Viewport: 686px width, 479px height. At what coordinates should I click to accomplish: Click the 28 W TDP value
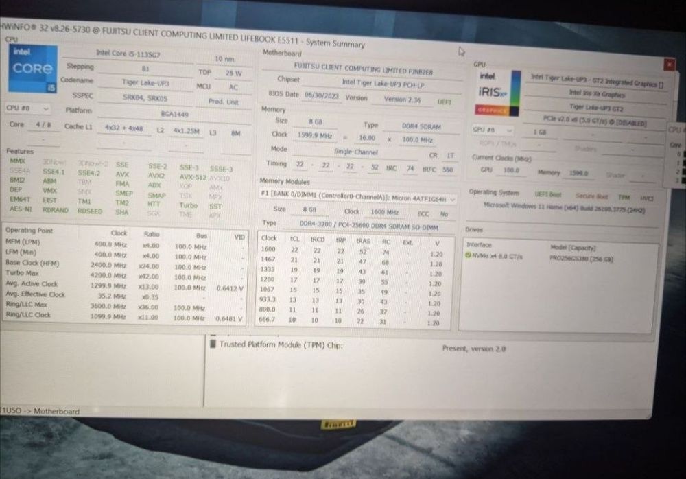(234, 73)
